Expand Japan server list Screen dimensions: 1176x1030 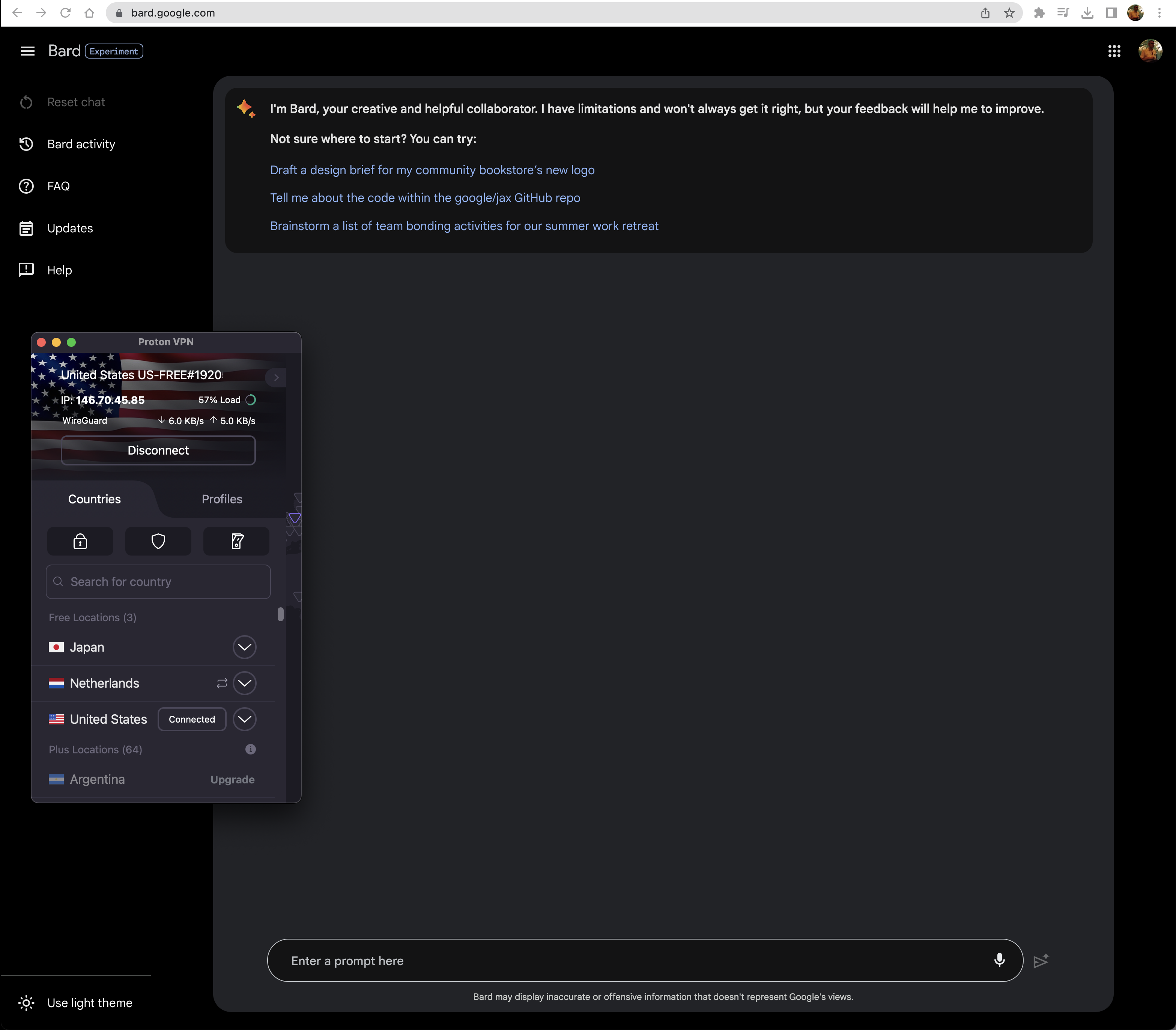coord(245,647)
